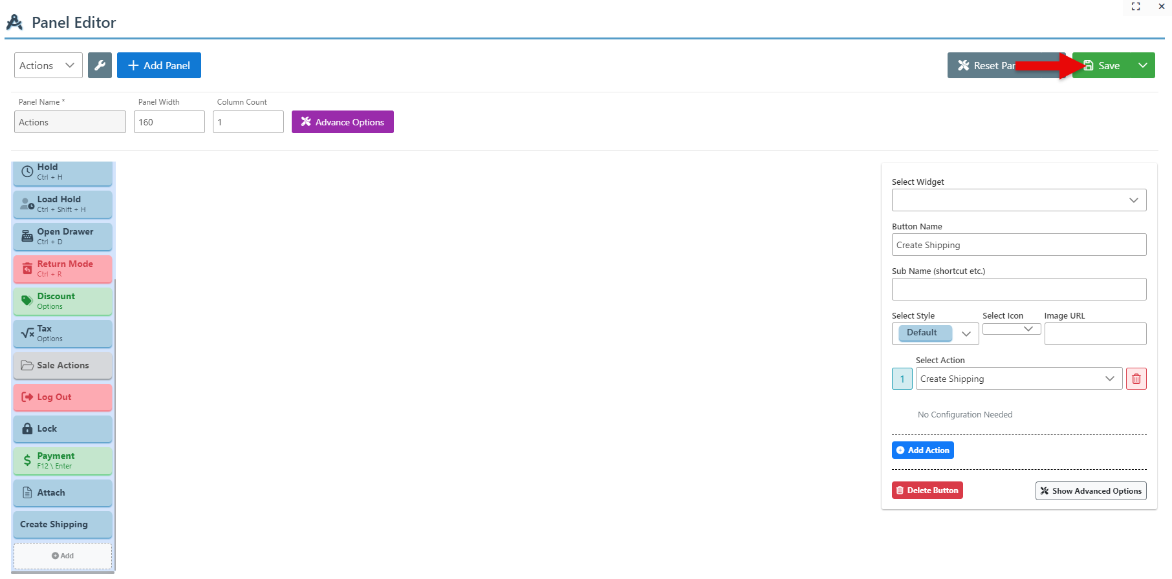Click the Sub Name shortcut input field
Image resolution: width=1172 pixels, height=579 pixels.
point(1018,289)
